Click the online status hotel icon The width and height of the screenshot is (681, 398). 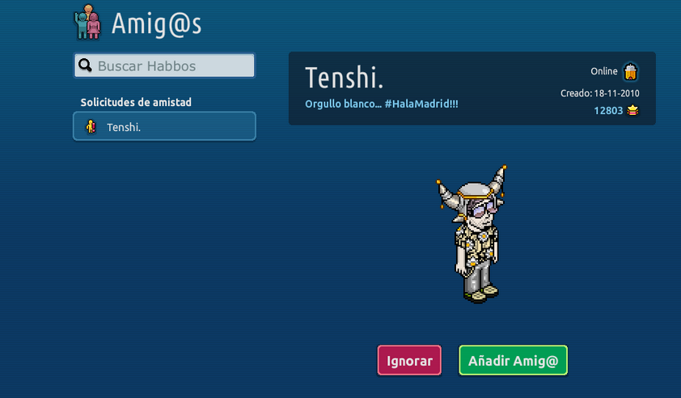[630, 72]
